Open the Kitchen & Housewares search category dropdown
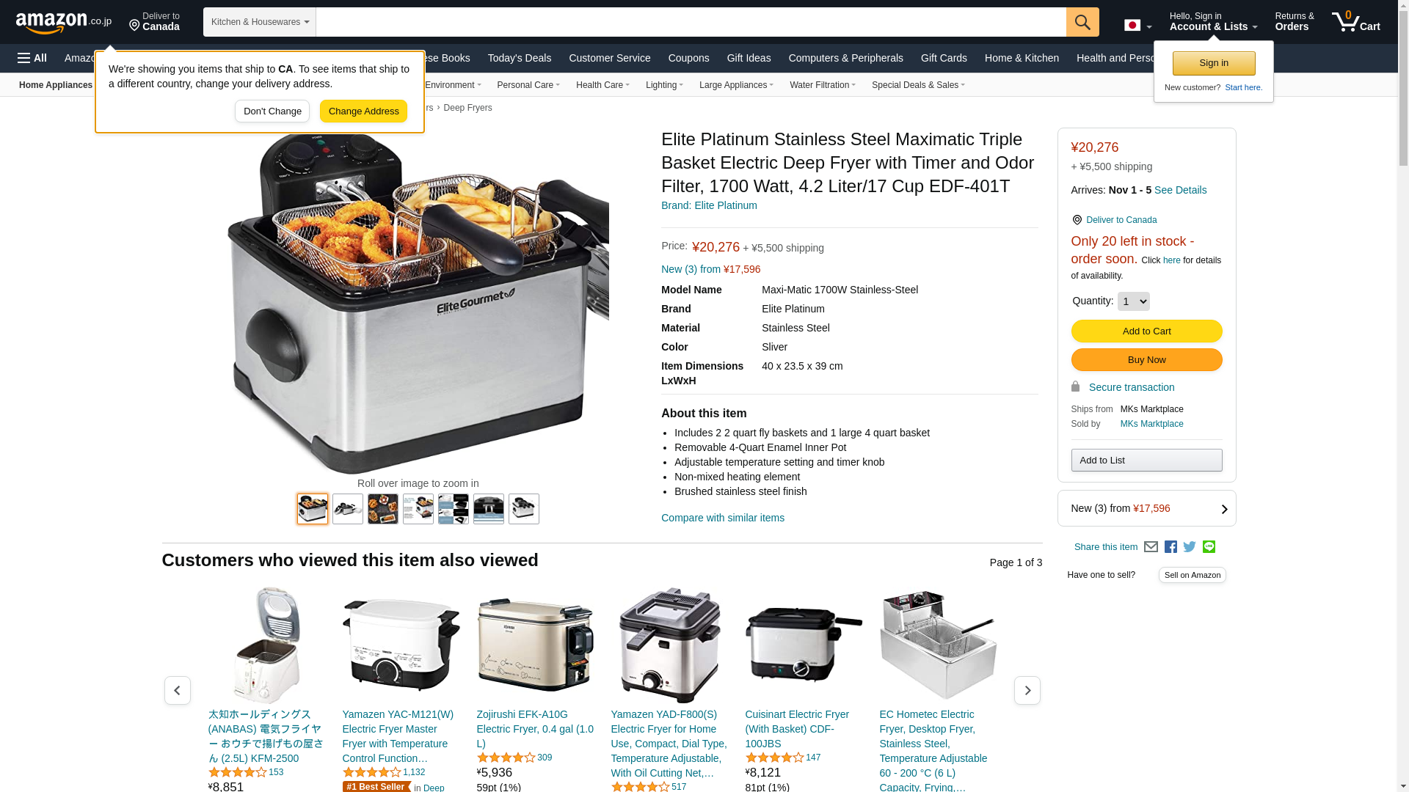The width and height of the screenshot is (1409, 792). pos(260,22)
